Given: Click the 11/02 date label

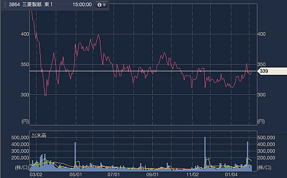Looking at the screenshot, I should point(192,175).
